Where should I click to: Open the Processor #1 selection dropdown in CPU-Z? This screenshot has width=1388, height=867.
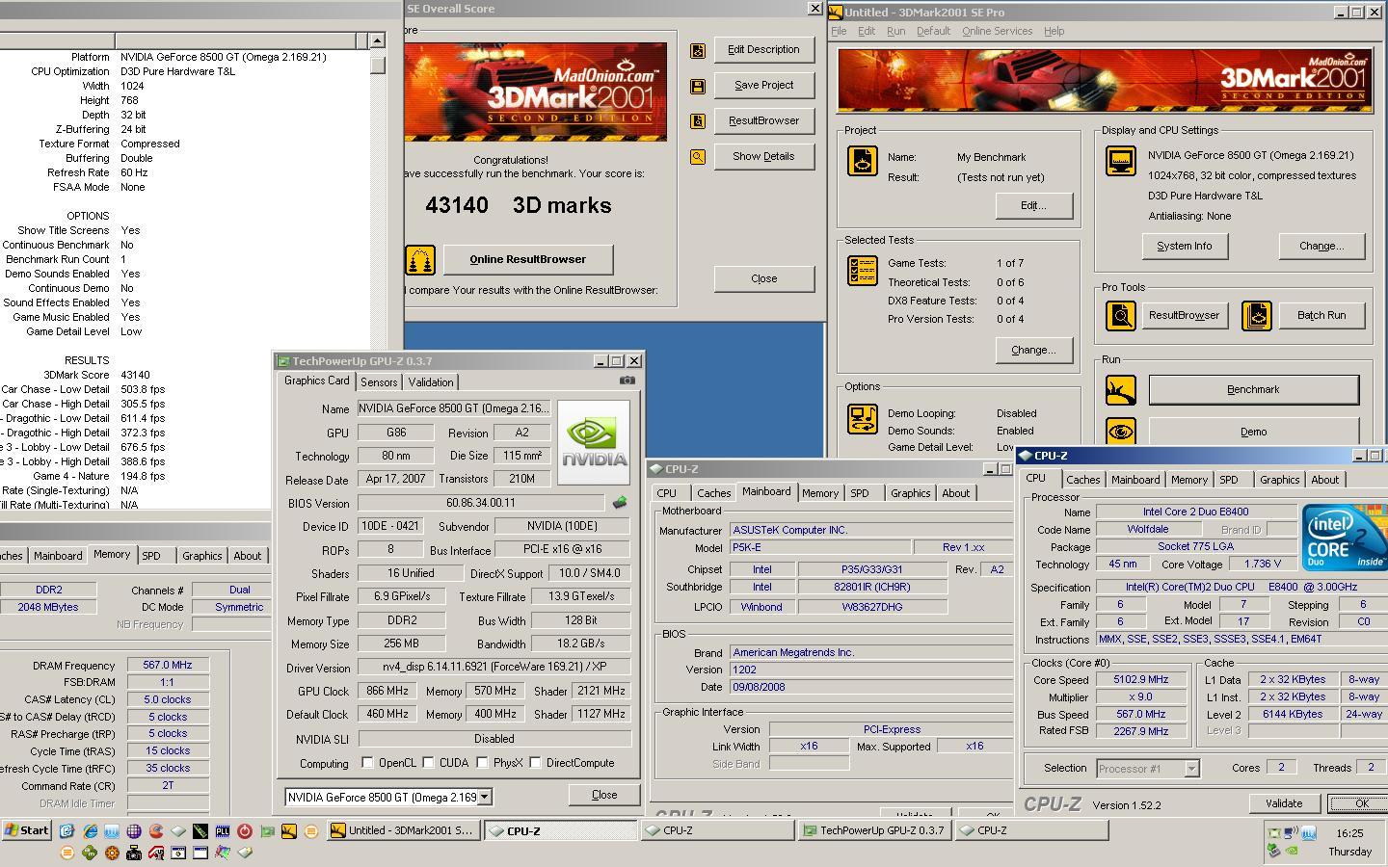tap(1191, 768)
